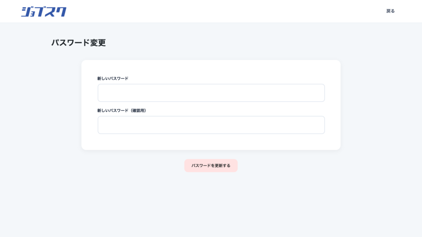Screen dimensions: 422x237
Task: Go back using the 戻る link
Action: tap(390, 11)
